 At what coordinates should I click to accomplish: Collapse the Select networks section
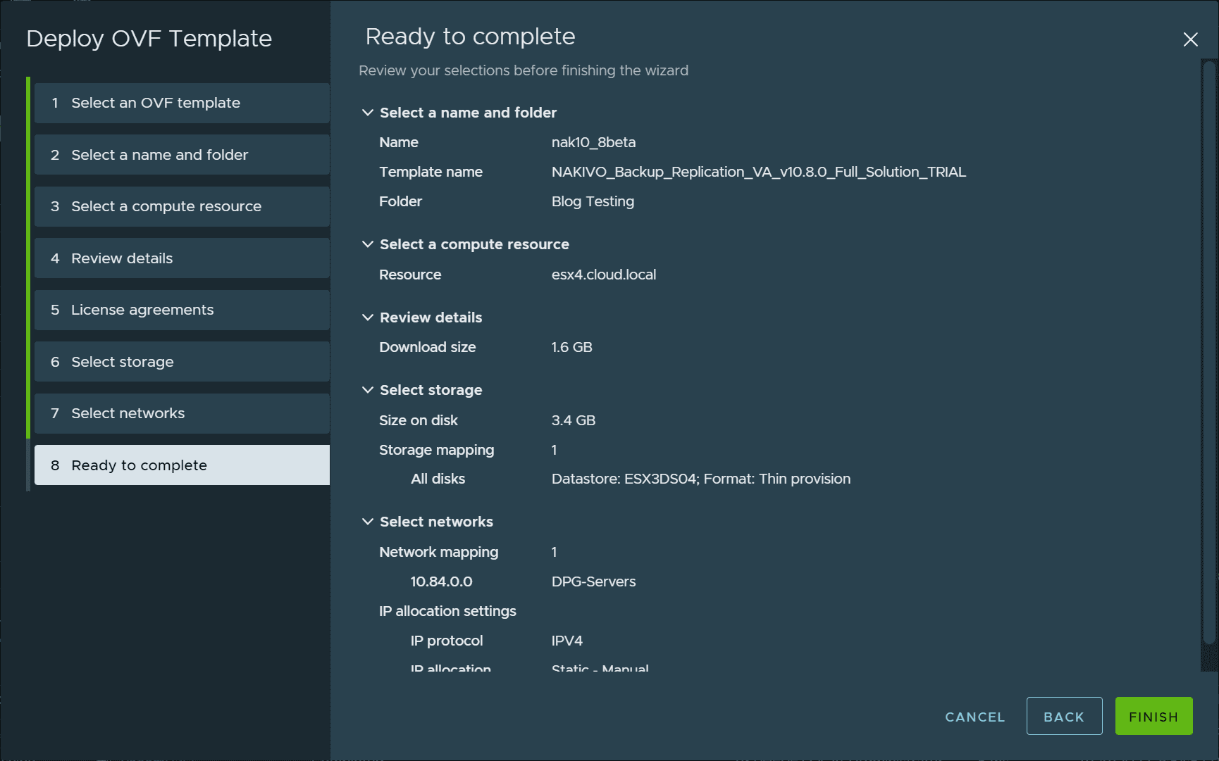click(x=367, y=521)
